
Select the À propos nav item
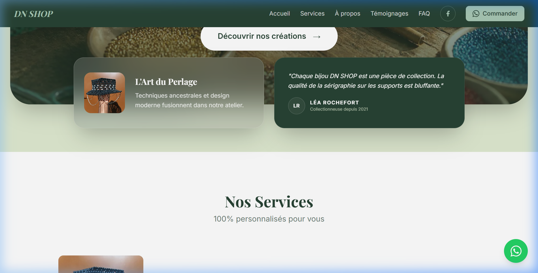347,14
